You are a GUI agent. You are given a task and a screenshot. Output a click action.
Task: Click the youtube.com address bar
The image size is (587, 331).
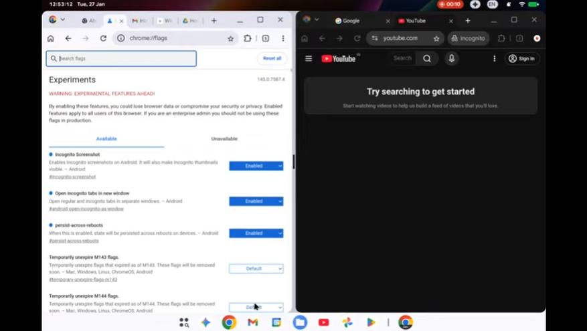(x=405, y=39)
